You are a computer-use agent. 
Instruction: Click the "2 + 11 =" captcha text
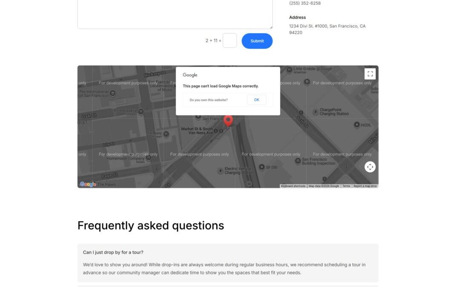pos(213,41)
